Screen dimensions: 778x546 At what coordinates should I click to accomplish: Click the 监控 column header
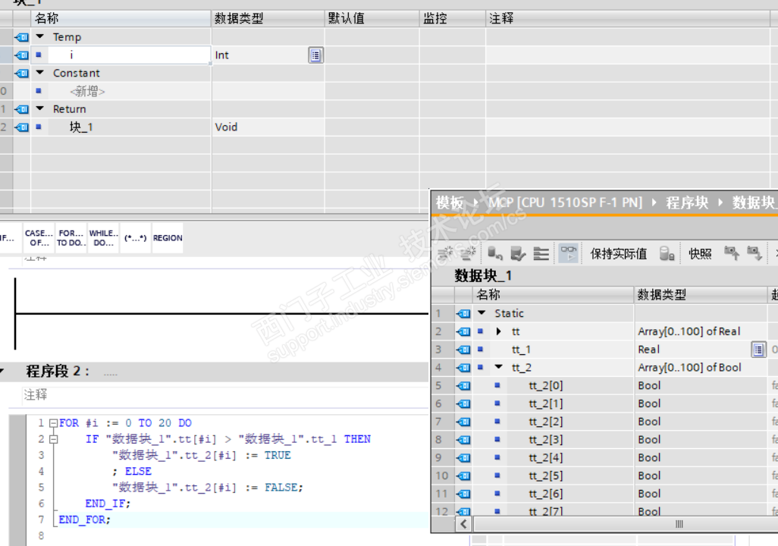tap(453, 18)
